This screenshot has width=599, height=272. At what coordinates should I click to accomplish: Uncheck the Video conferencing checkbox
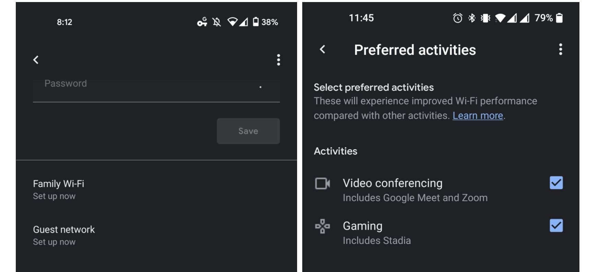556,183
